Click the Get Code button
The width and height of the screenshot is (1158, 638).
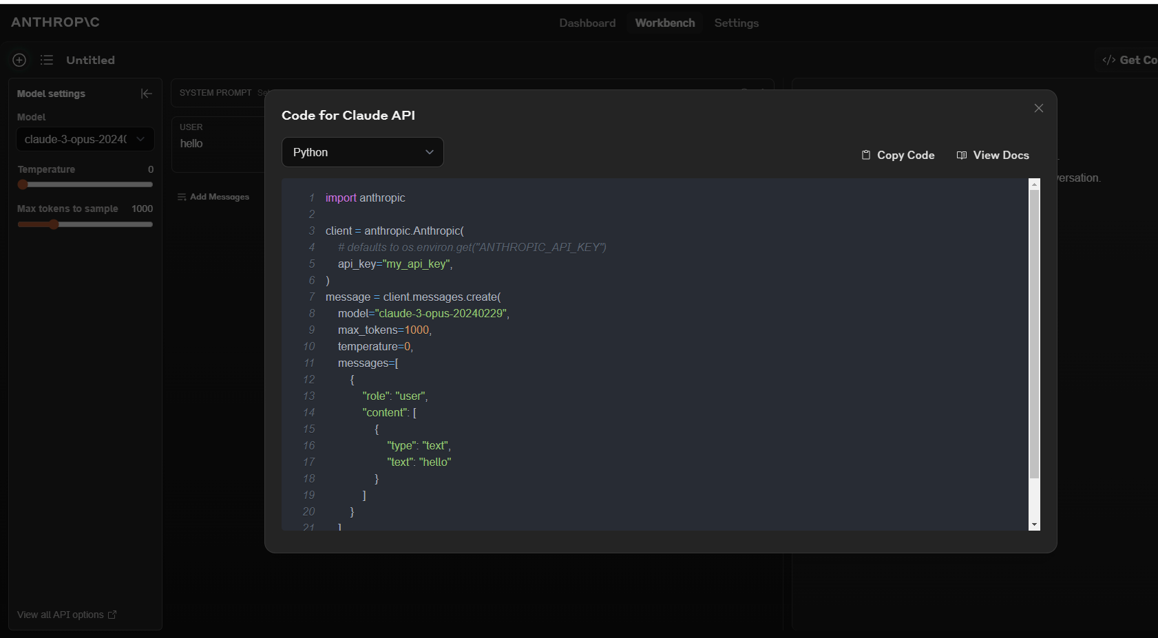[1130, 60]
